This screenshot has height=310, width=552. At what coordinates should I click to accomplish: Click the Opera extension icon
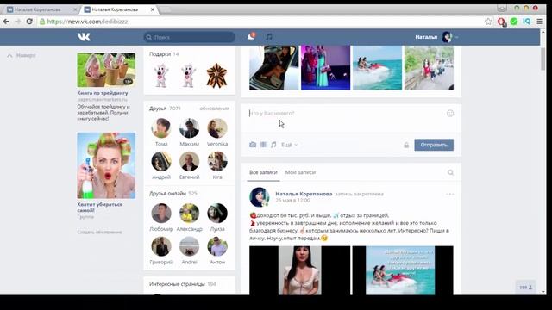pyautogui.click(x=502, y=22)
